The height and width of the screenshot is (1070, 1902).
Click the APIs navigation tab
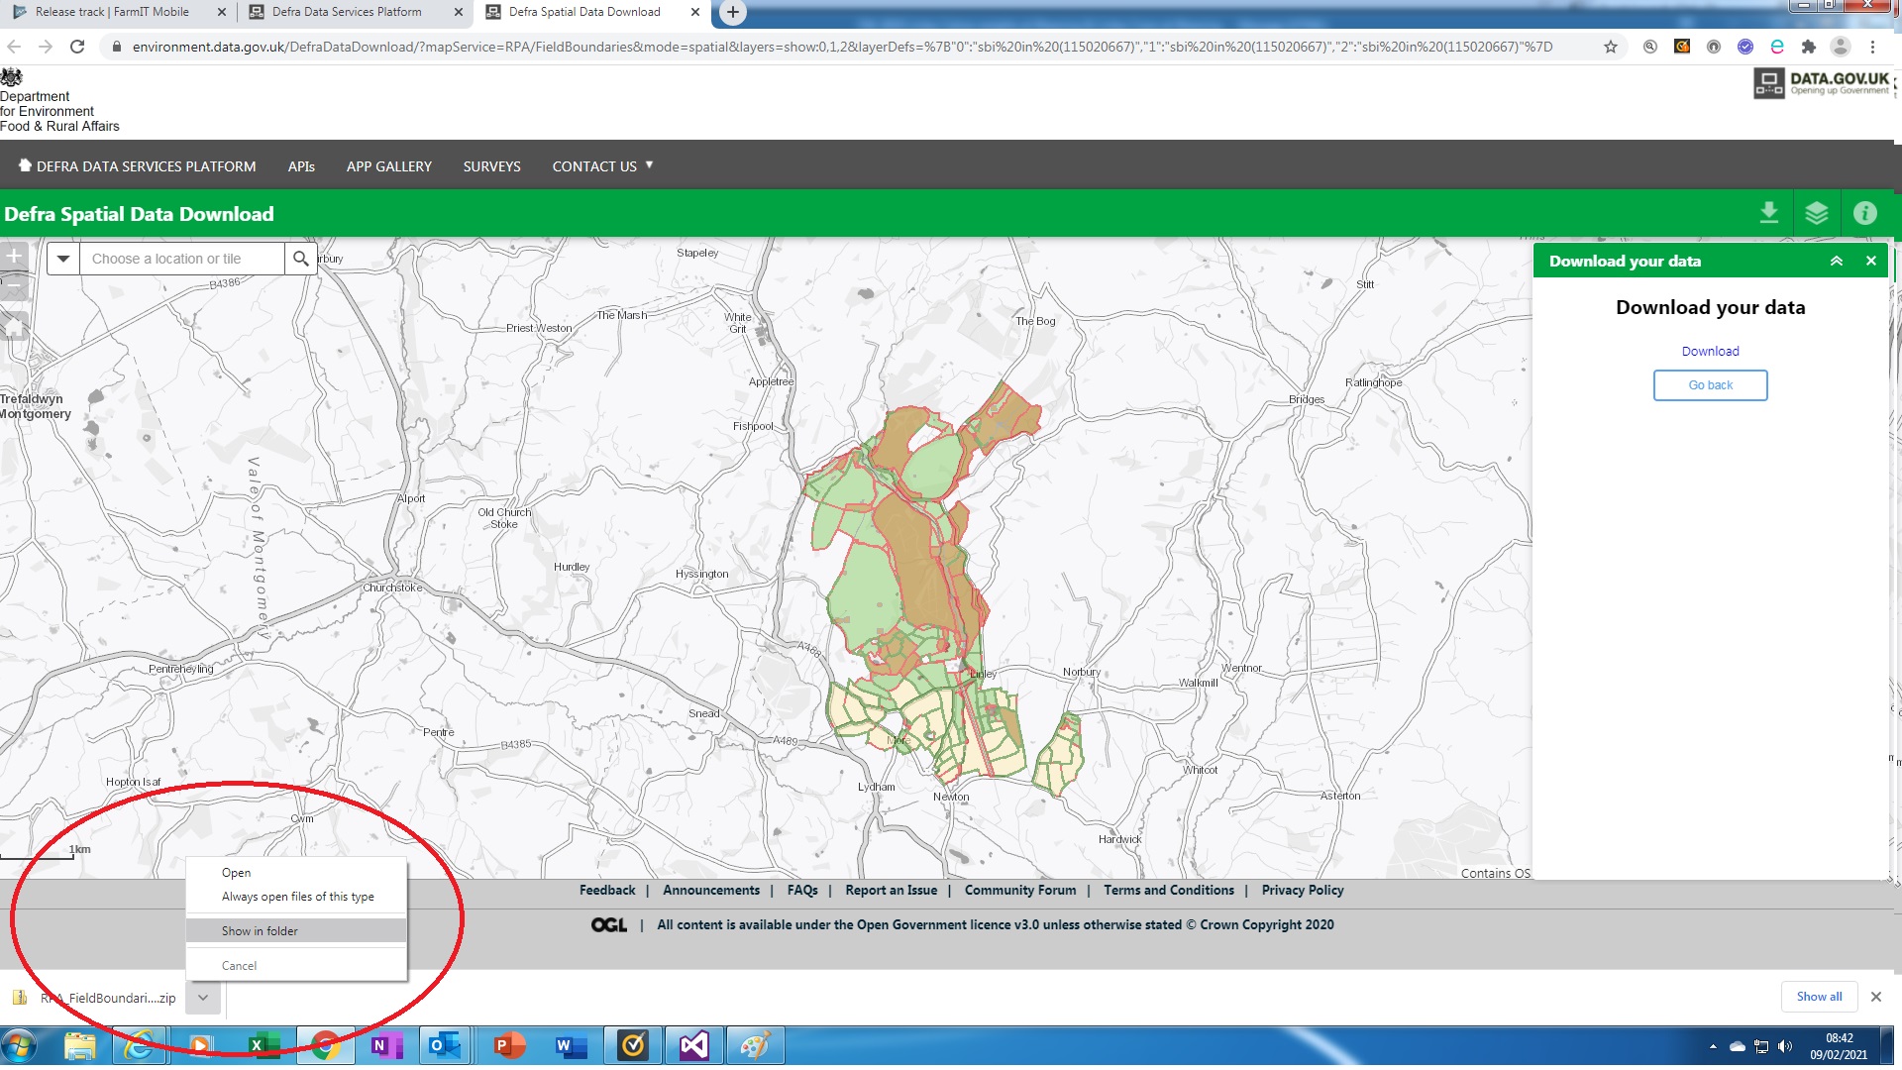pyautogui.click(x=302, y=165)
